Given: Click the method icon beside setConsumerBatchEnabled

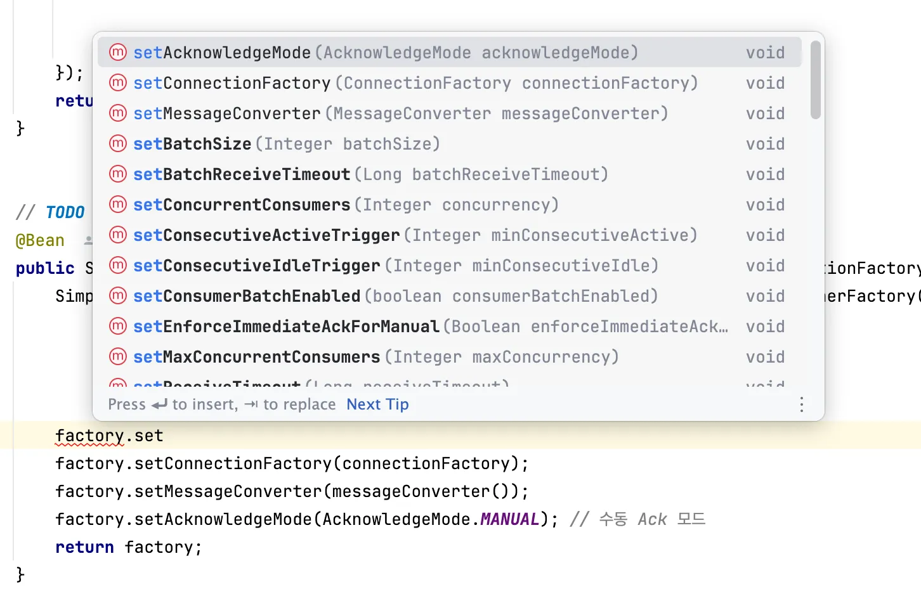Looking at the screenshot, I should click(x=118, y=295).
